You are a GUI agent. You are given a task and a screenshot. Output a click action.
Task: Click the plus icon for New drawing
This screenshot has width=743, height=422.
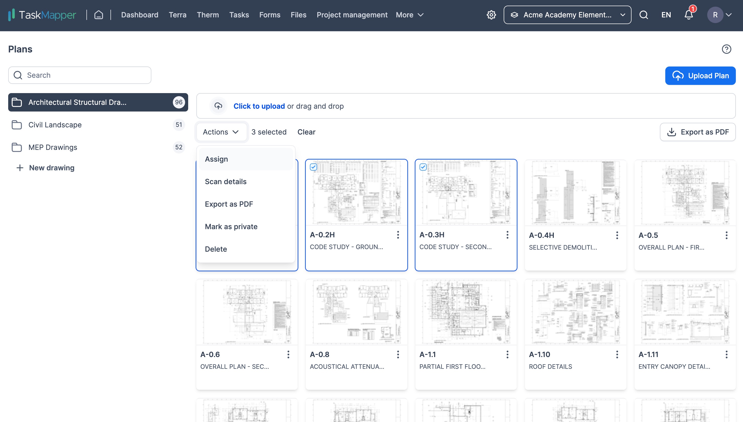[20, 168]
